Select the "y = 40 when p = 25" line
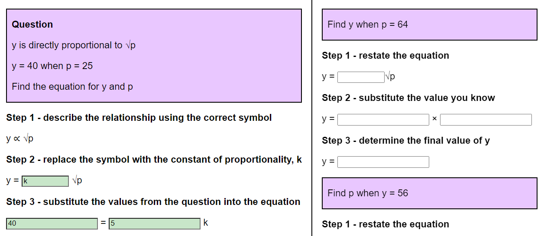The width and height of the screenshot is (544, 236). pyautogui.click(x=52, y=66)
